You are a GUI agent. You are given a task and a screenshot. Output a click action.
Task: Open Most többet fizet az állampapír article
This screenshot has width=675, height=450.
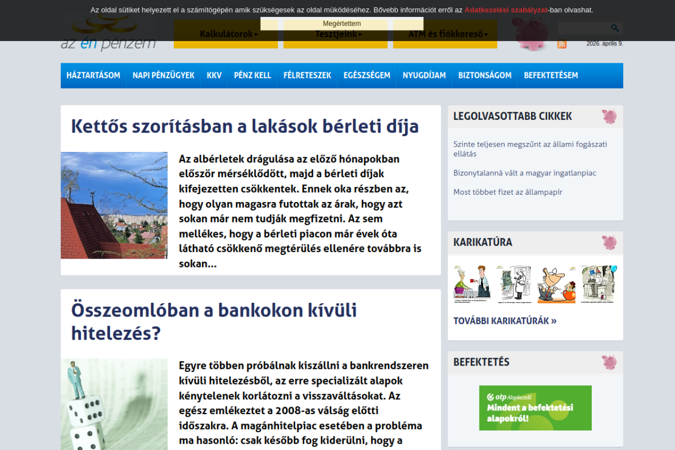point(507,192)
